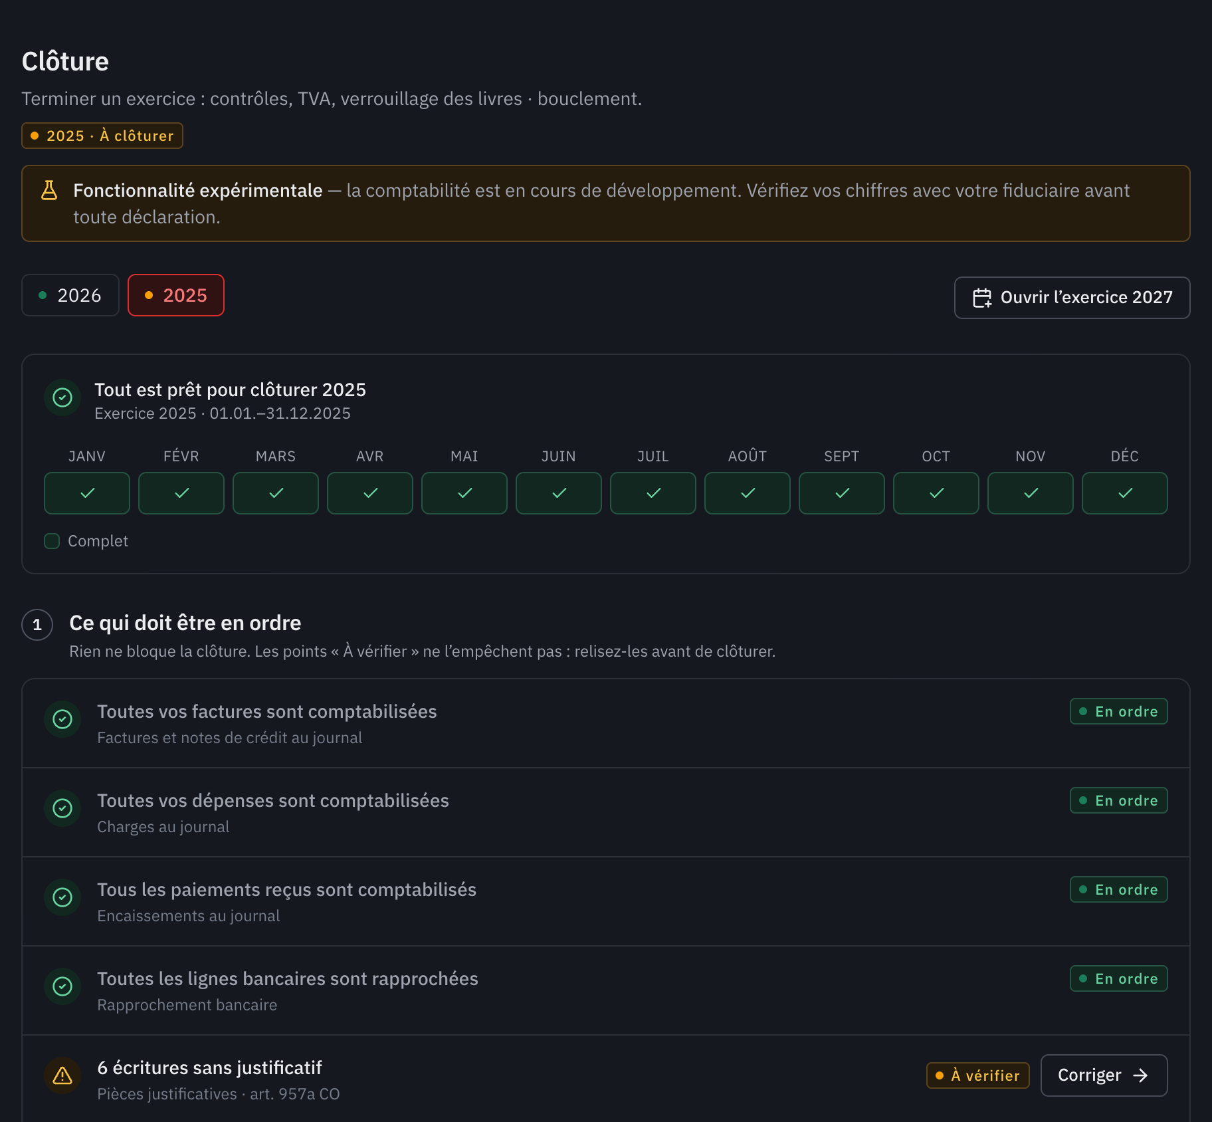Image resolution: width=1212 pixels, height=1122 pixels.
Task: Click the check icon for lignes bancaires rapprochées
Action: (62, 986)
